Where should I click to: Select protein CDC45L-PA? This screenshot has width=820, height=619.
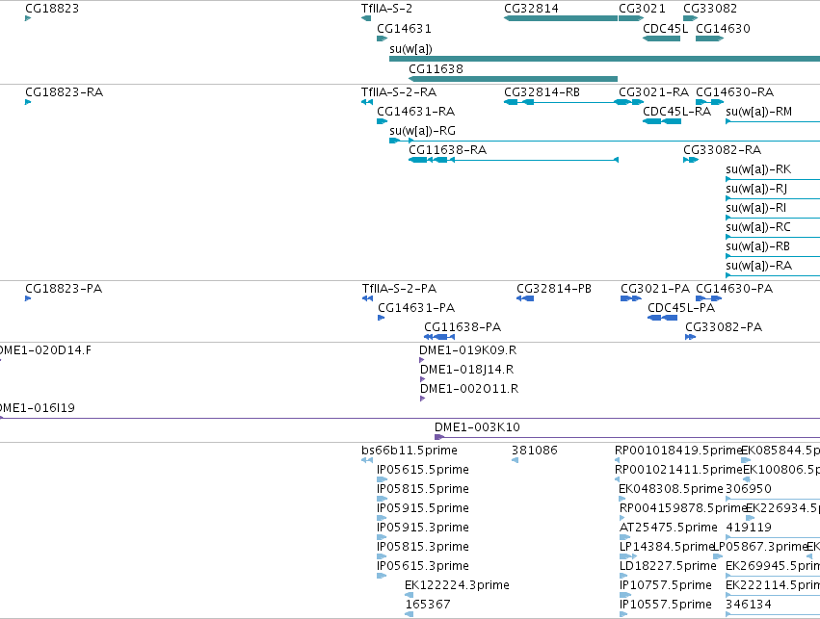[x=681, y=308]
